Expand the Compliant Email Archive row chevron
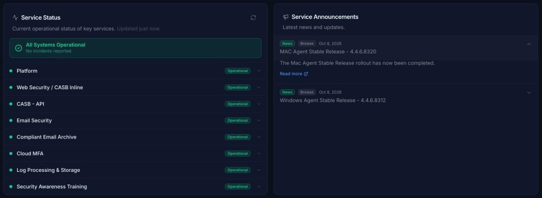This screenshot has width=542, height=198. 259,137
